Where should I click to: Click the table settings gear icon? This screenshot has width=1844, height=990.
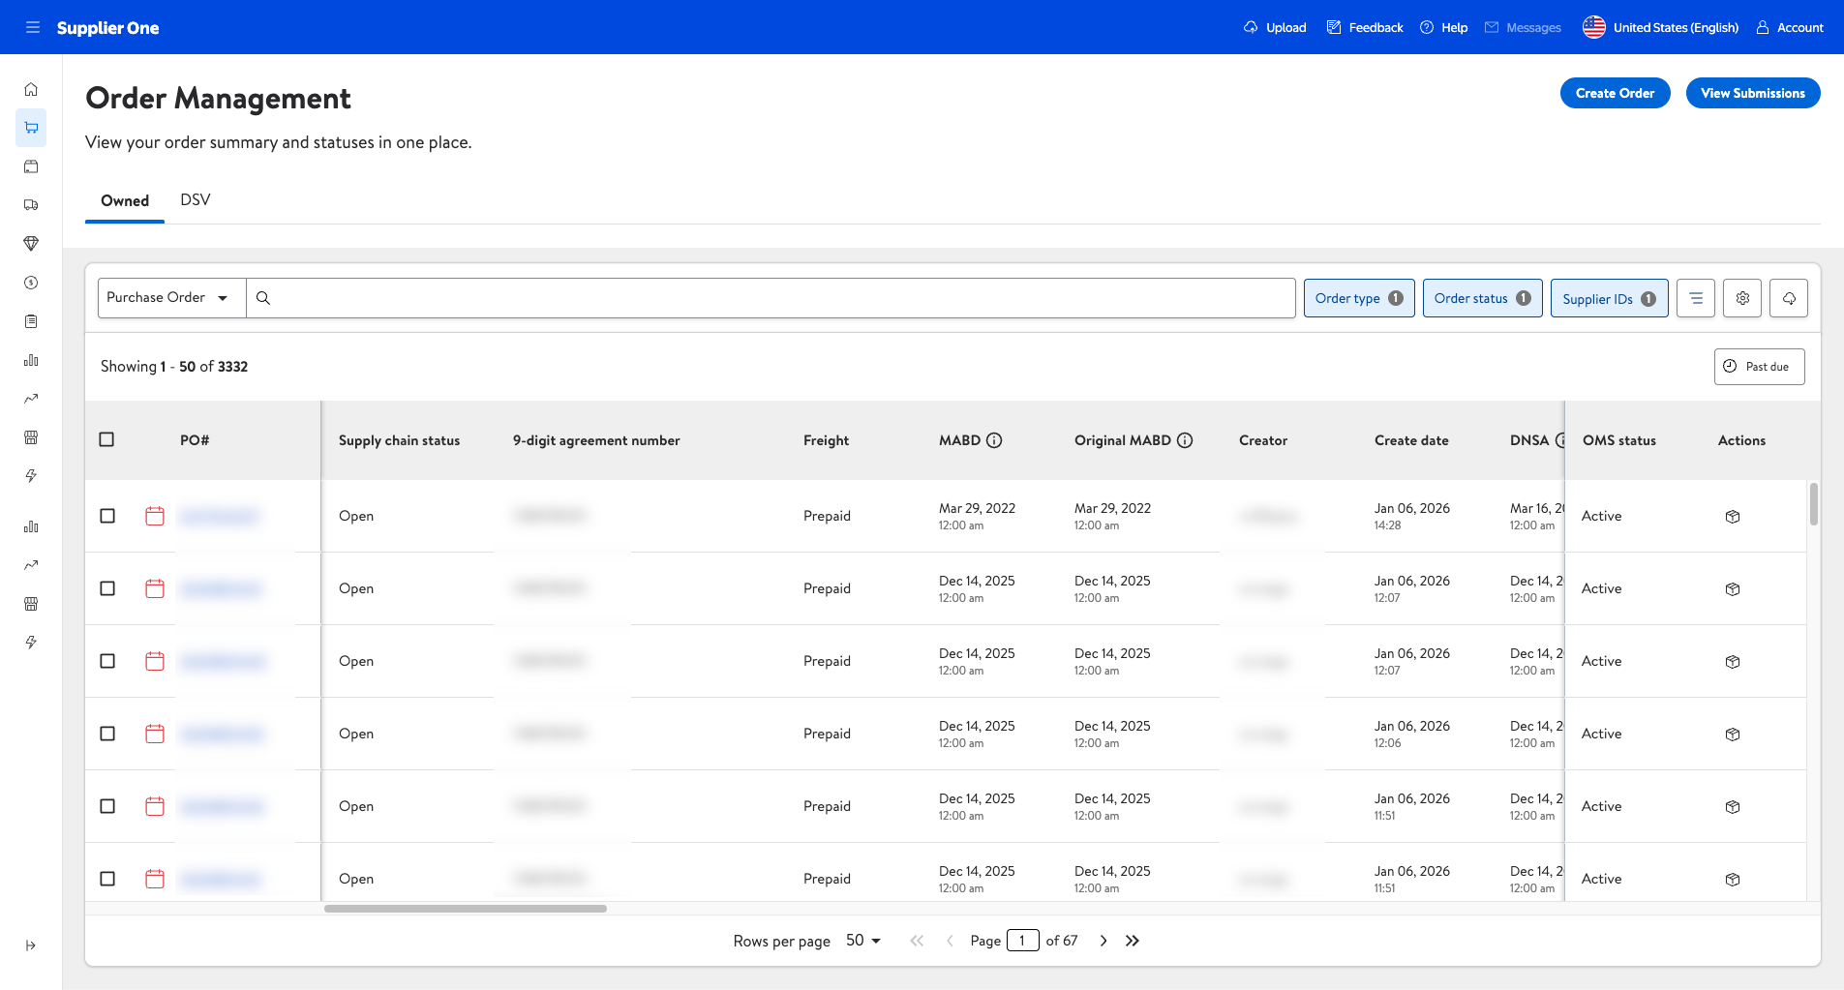click(1742, 298)
